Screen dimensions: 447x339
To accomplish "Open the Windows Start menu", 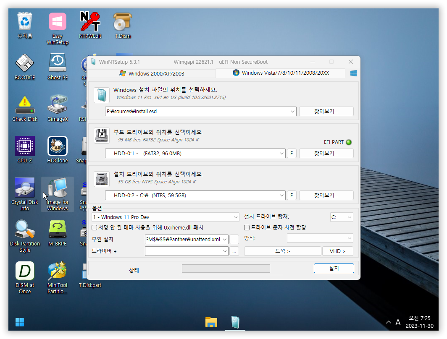I will (20, 322).
